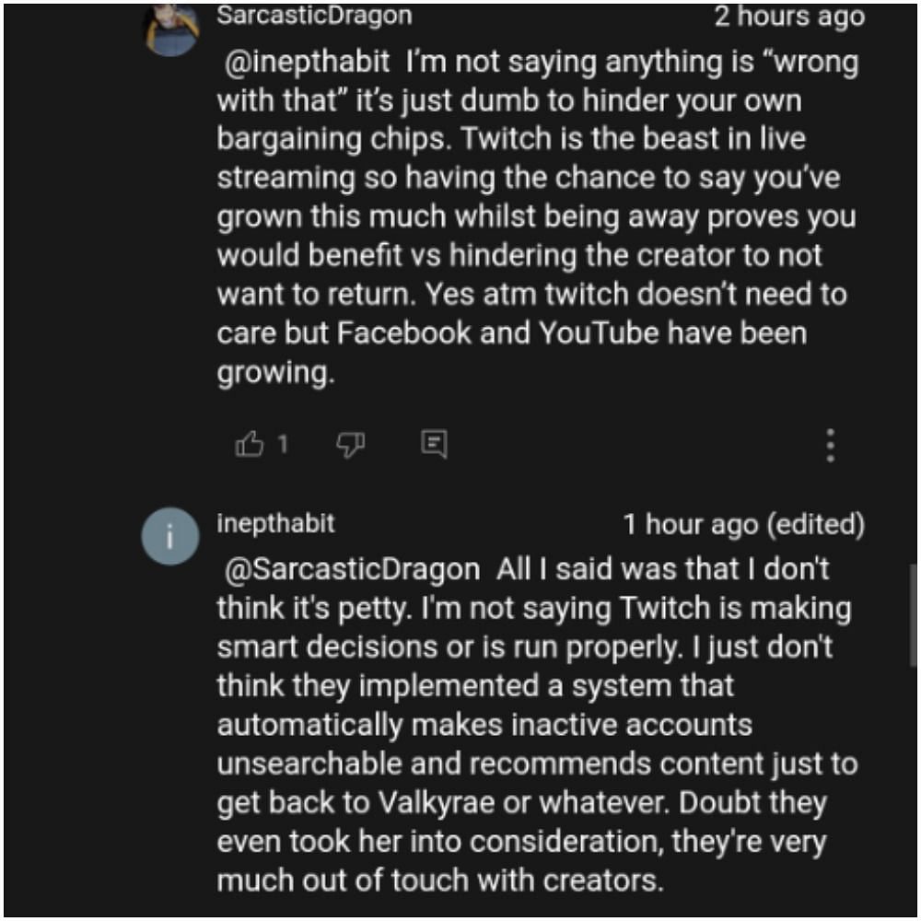Click inepthabit's round letter avatar
This screenshot has width=921, height=921.
[x=170, y=536]
